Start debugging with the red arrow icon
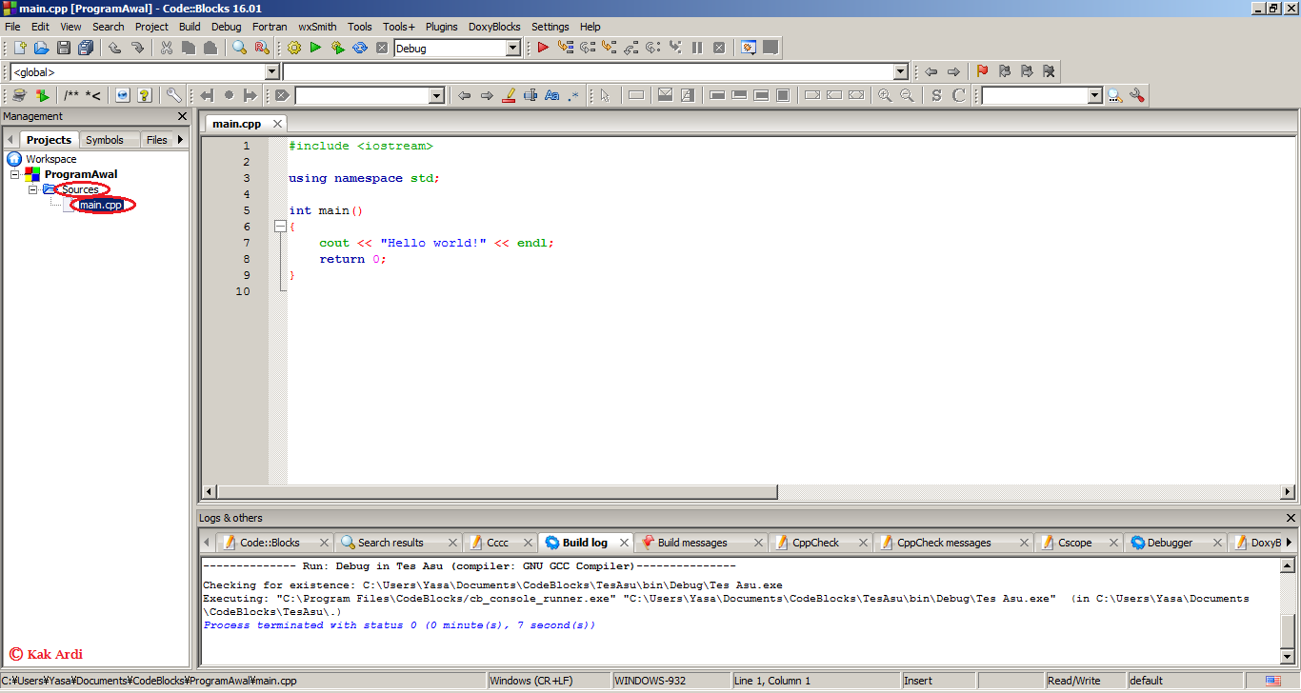 coord(542,47)
